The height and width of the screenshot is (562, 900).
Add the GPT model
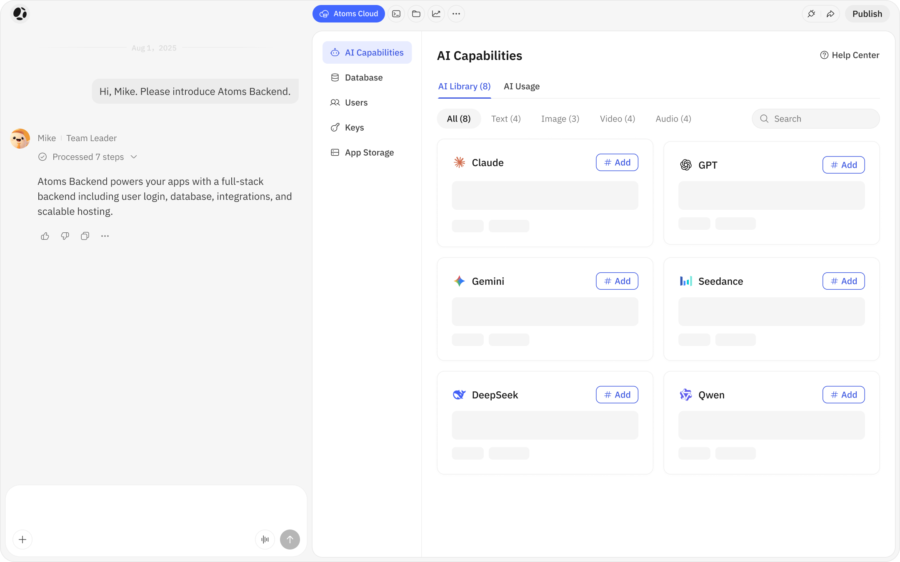click(x=844, y=165)
